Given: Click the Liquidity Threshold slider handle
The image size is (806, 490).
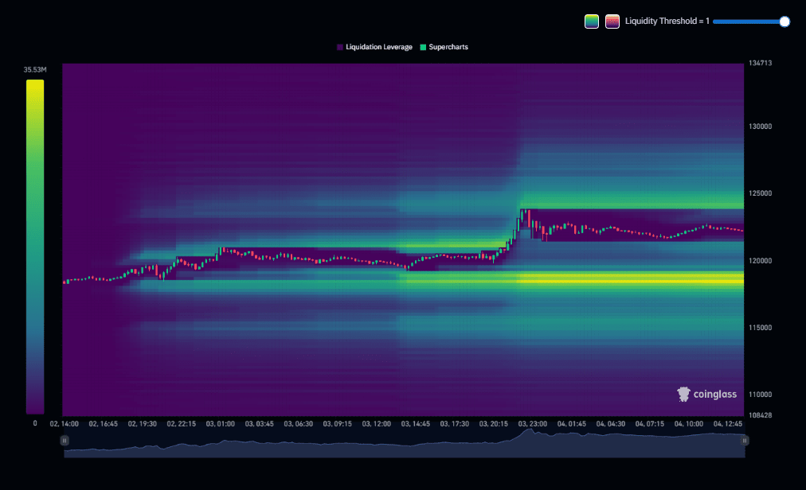Looking at the screenshot, I should pyautogui.click(x=784, y=21).
